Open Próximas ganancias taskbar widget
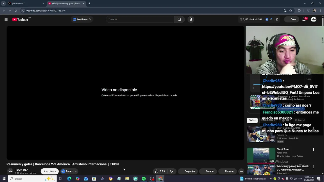This screenshot has width=324, height=182. pos(253,179)
